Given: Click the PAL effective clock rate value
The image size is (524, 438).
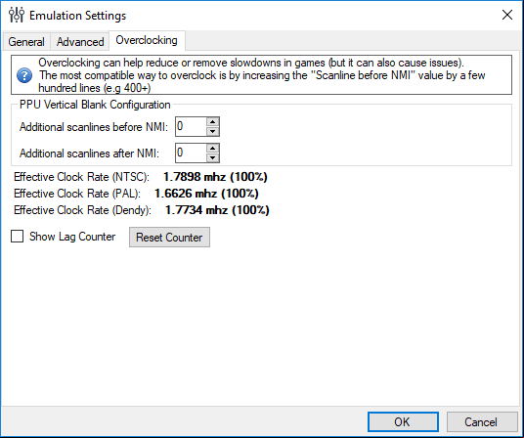Looking at the screenshot, I should [x=206, y=194].
